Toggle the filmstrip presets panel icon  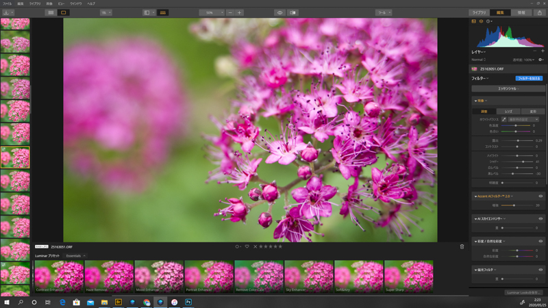[163, 12]
